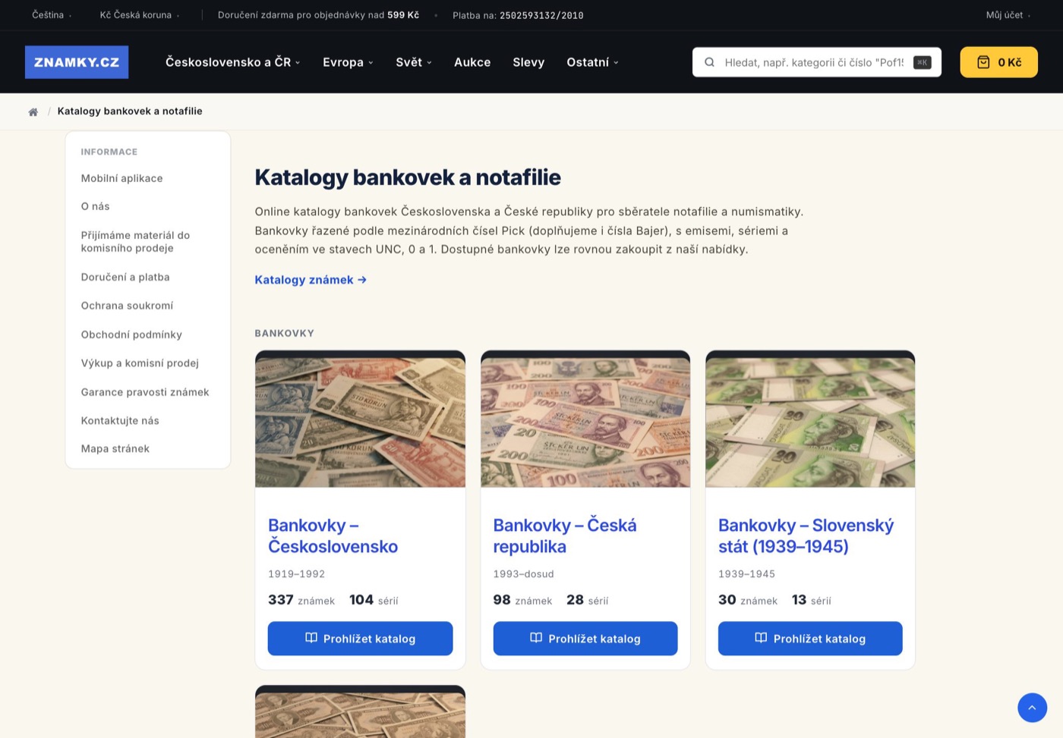Screen dimensions: 1063x738
Task: Click the 13 sérií count
Action: pos(812,600)
